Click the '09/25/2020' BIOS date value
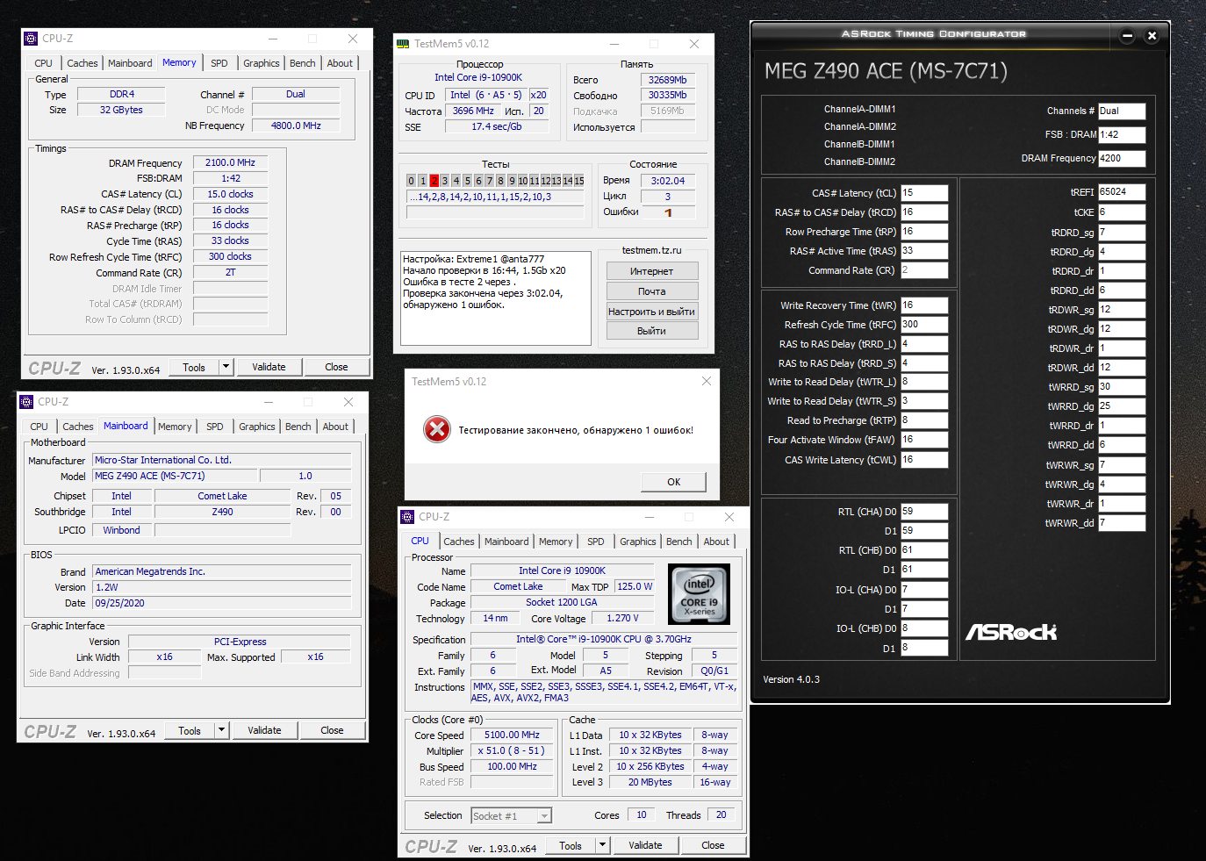The image size is (1206, 861). tap(222, 603)
